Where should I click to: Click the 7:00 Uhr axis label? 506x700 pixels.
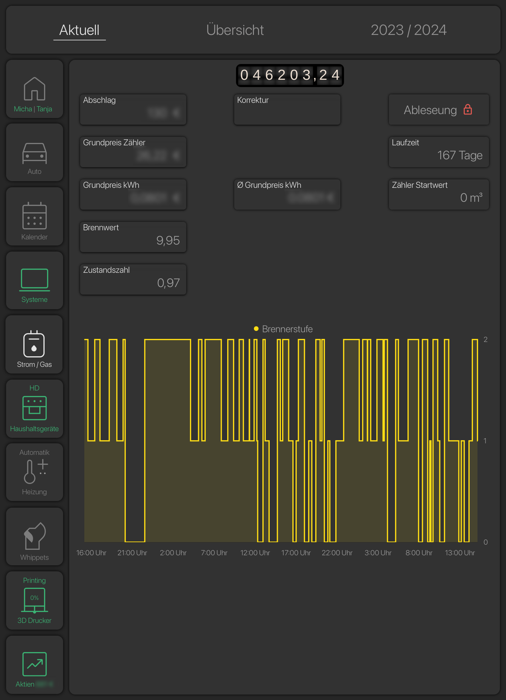point(214,553)
